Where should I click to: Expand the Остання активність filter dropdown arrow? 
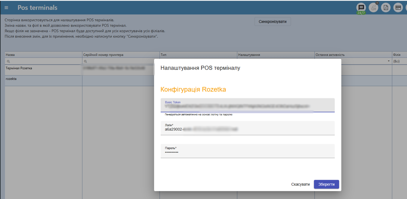(389, 61)
